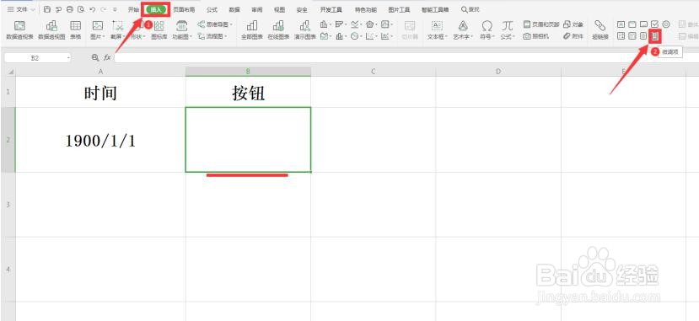Open the Function Chart (功能图) tool
This screenshot has height=321, width=699.
pos(181,29)
